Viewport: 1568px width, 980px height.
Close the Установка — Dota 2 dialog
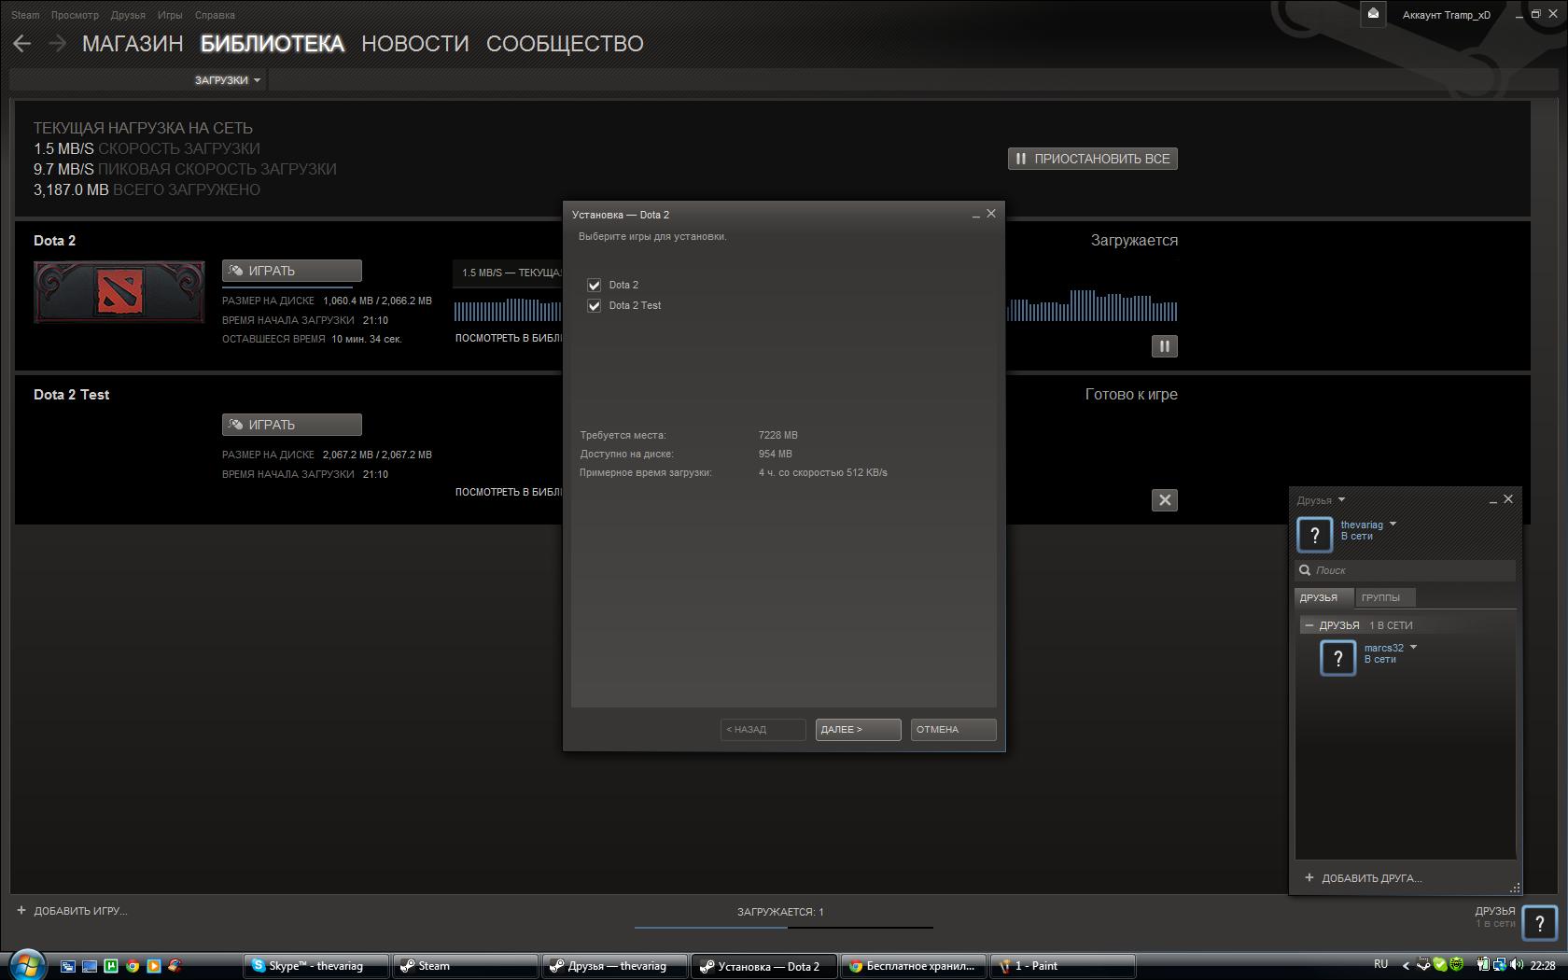coord(991,214)
